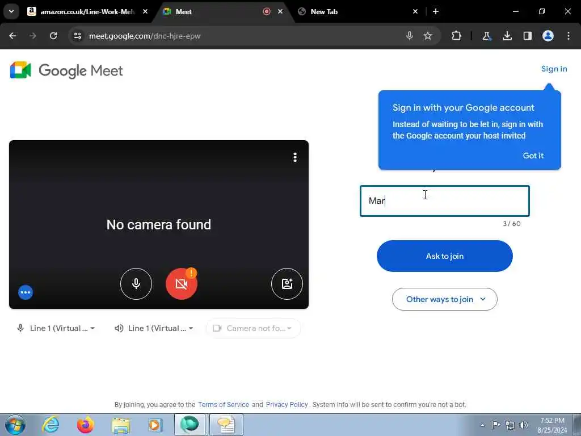581x436 pixels.
Task: Open File Explorer folder on taskbar
Action: point(121,425)
